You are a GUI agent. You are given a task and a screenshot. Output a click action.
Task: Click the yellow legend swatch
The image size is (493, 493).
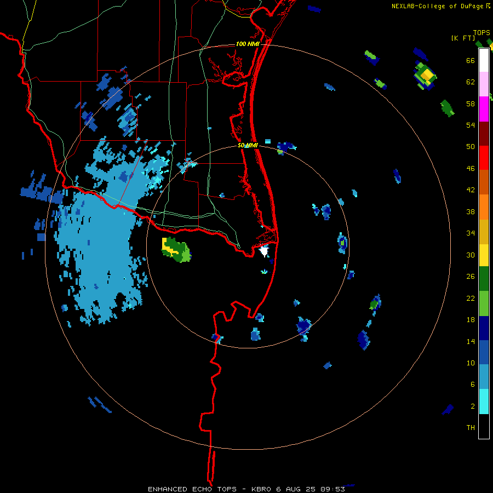(x=484, y=255)
